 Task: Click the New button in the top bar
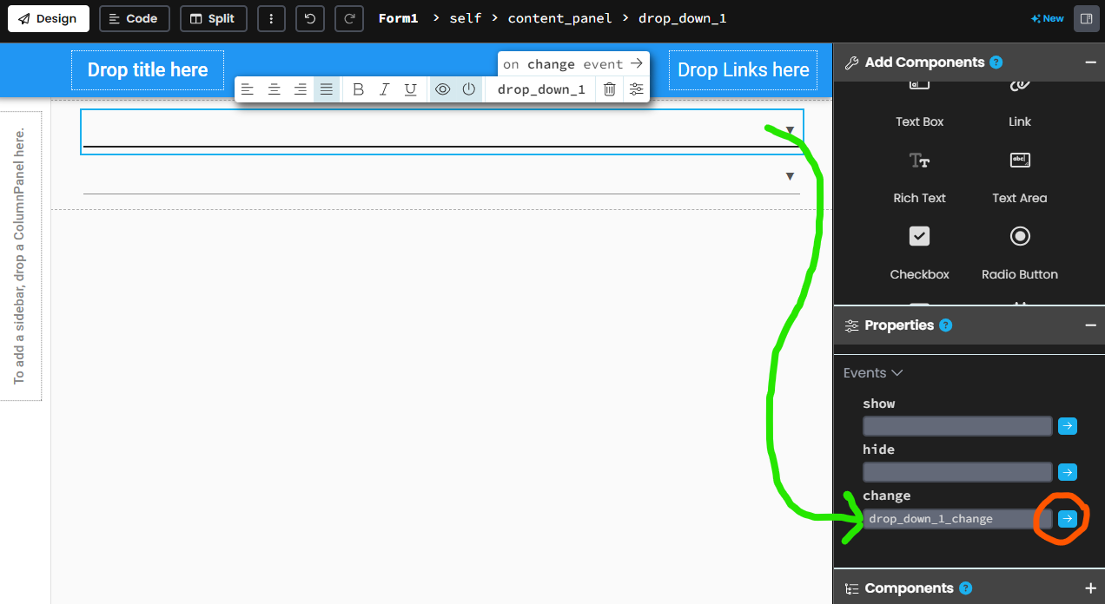point(1046,17)
